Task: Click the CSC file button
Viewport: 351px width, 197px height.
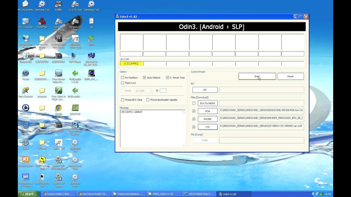Action: point(208,127)
